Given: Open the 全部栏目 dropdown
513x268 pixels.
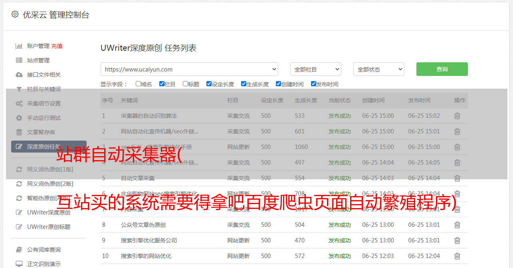Looking at the screenshot, I should 316,69.
